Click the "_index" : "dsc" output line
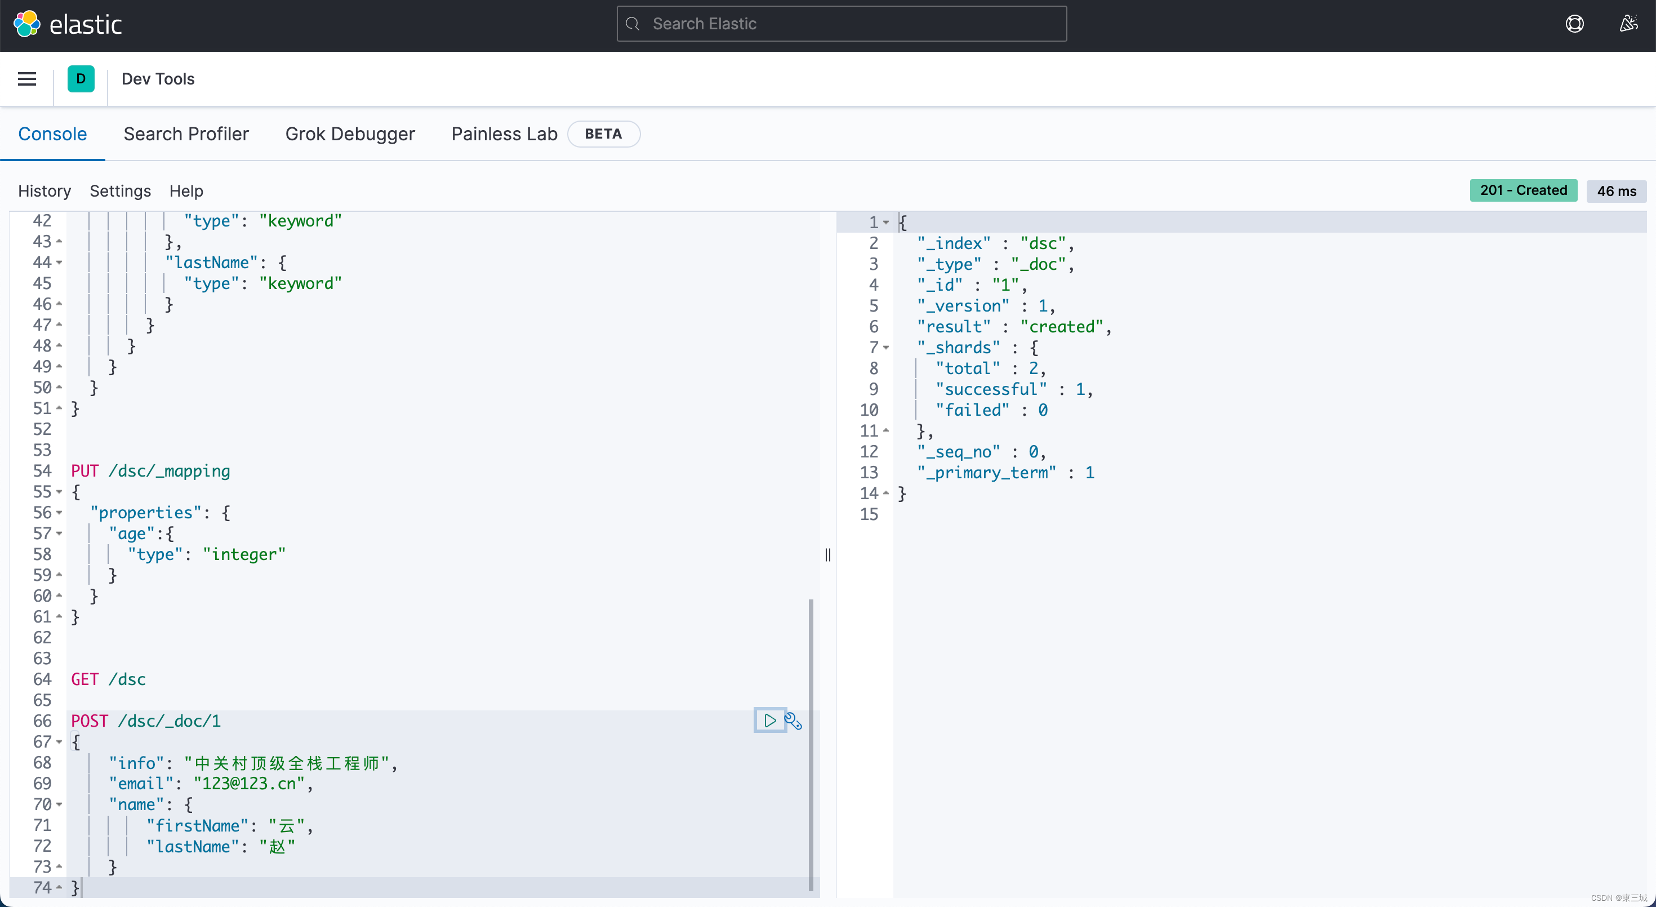 tap(995, 243)
